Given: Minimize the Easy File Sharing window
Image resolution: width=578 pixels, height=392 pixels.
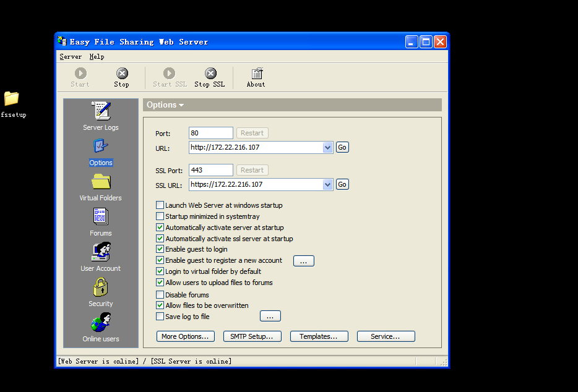Looking at the screenshot, I should click(412, 41).
